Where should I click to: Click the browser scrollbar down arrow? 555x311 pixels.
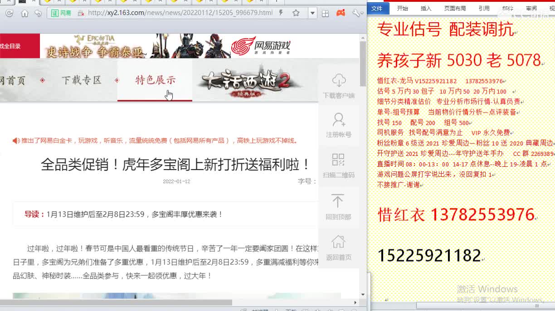point(363,295)
